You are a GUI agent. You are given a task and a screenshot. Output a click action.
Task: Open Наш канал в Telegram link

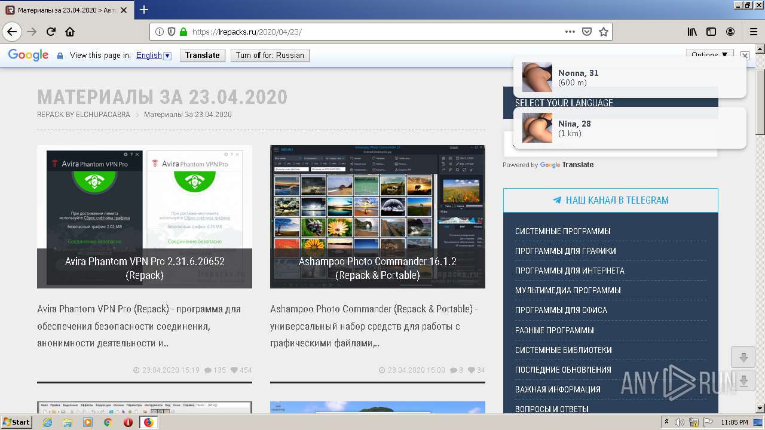[x=611, y=200]
